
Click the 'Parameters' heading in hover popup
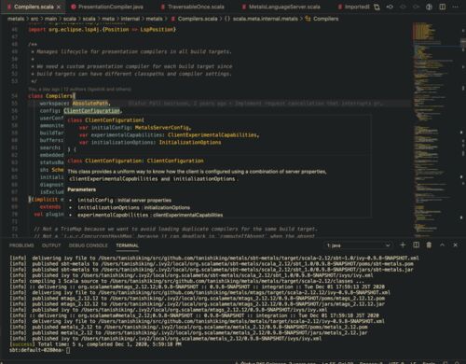coord(82,189)
